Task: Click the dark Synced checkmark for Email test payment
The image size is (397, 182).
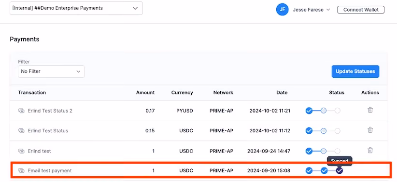Action: click(339, 170)
